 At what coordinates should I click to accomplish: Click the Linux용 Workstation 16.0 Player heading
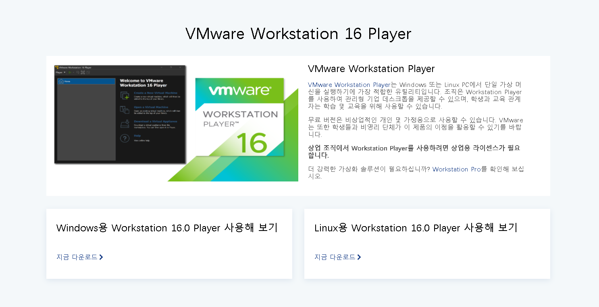pyautogui.click(x=416, y=228)
